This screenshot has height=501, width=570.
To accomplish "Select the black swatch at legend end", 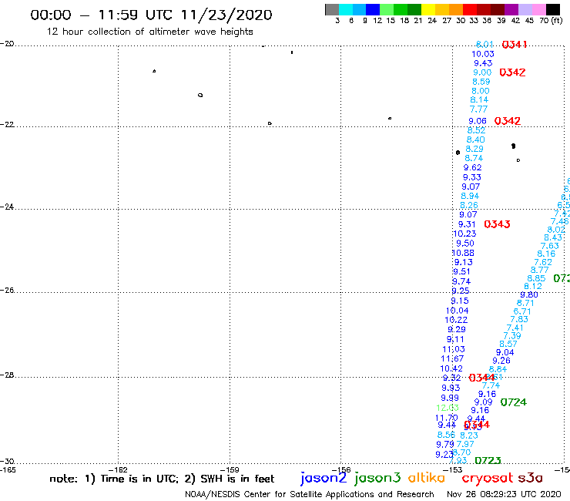I will click(x=553, y=9).
